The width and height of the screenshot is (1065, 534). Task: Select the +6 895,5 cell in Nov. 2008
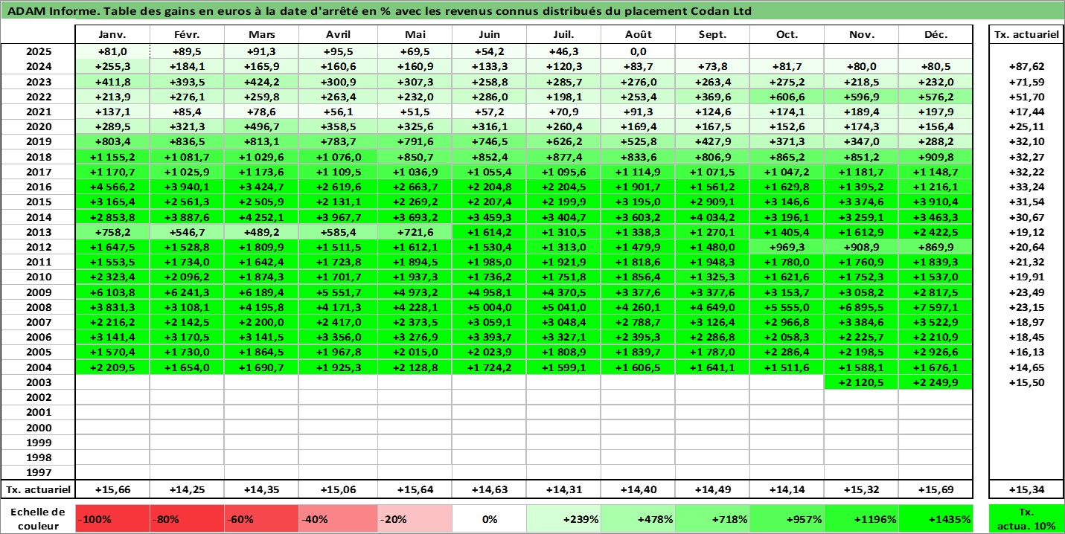click(x=861, y=307)
